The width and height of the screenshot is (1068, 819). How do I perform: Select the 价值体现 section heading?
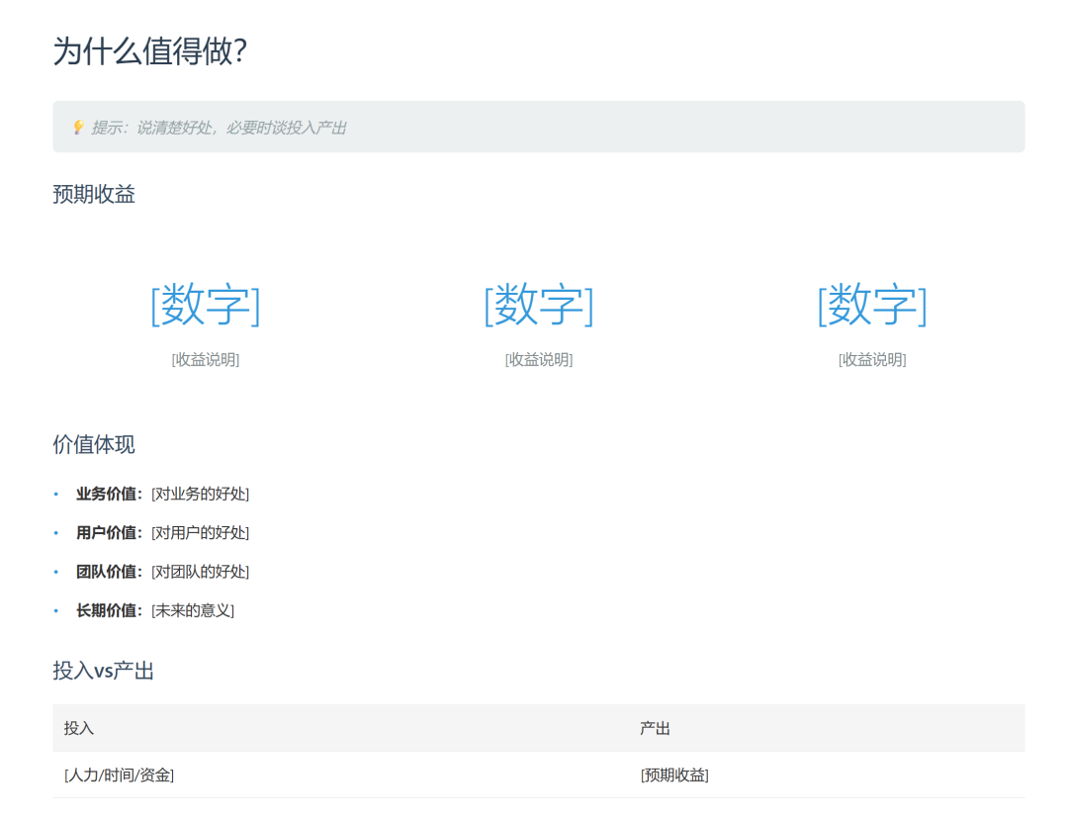pos(94,444)
